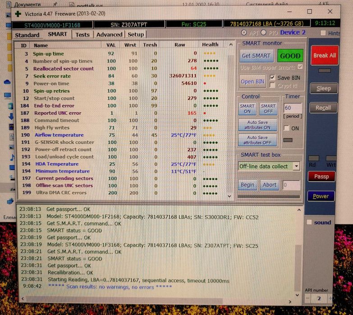Click the Sleep button
353x315 pixels.
point(324,88)
